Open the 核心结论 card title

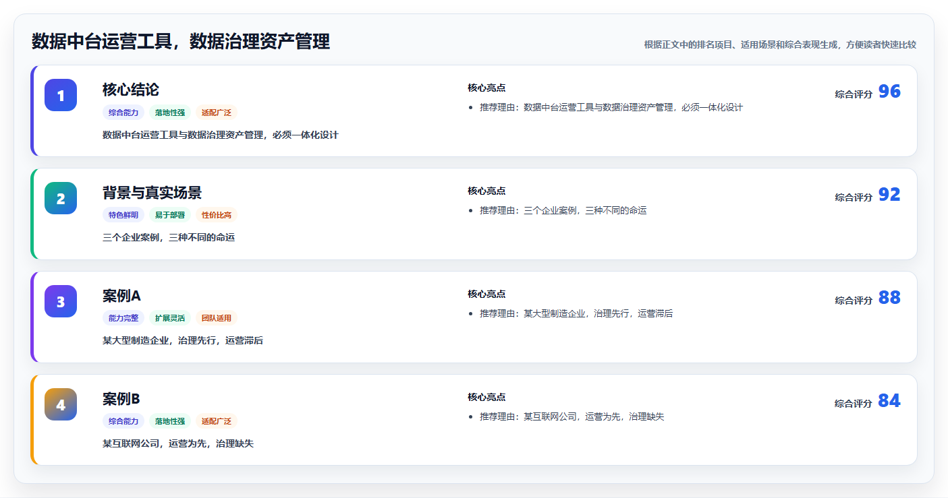pyautogui.click(x=131, y=90)
